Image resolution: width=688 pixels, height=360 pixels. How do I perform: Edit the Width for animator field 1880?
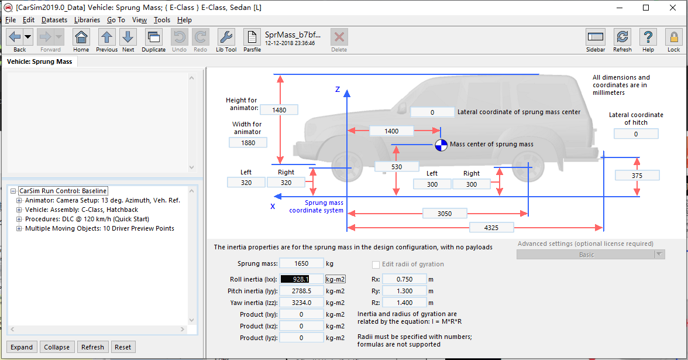click(248, 143)
